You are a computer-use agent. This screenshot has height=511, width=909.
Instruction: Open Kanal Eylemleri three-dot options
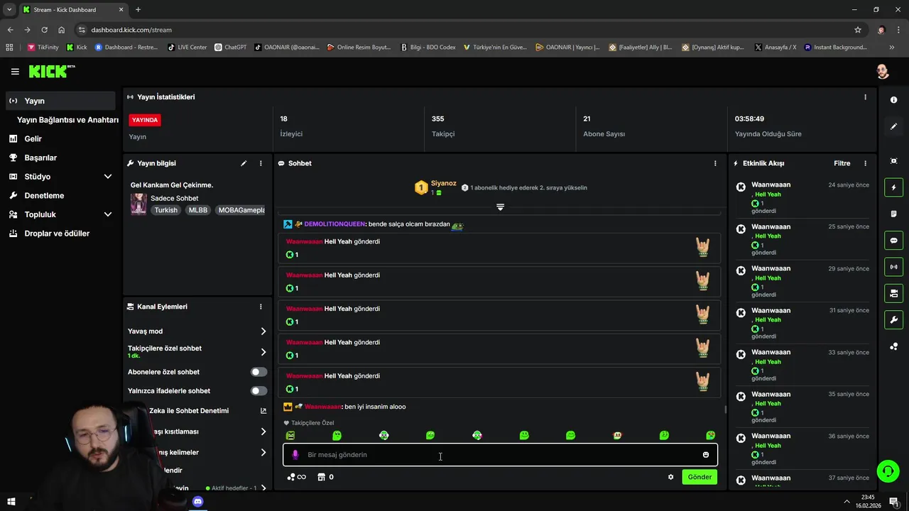coord(261,307)
